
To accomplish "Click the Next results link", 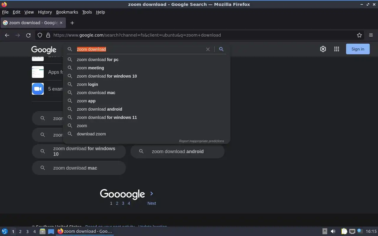I will click(152, 203).
